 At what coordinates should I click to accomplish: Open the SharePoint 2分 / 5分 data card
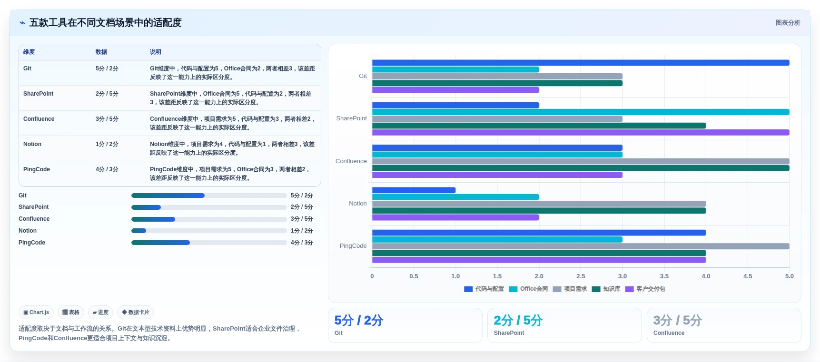[x=564, y=325]
